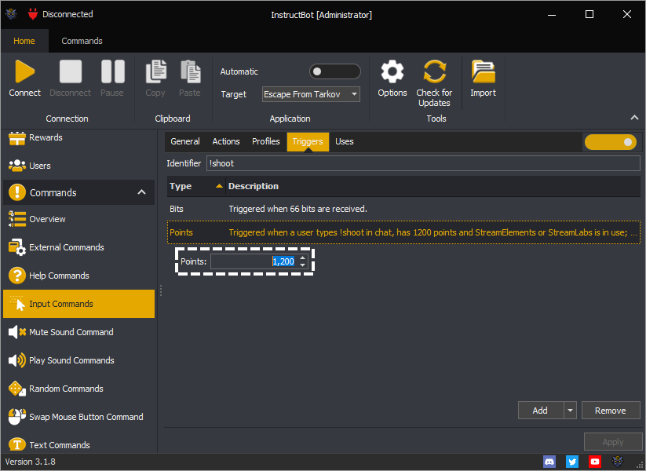646x471 pixels.
Task: Open Users in the sidebar
Action: point(78,166)
